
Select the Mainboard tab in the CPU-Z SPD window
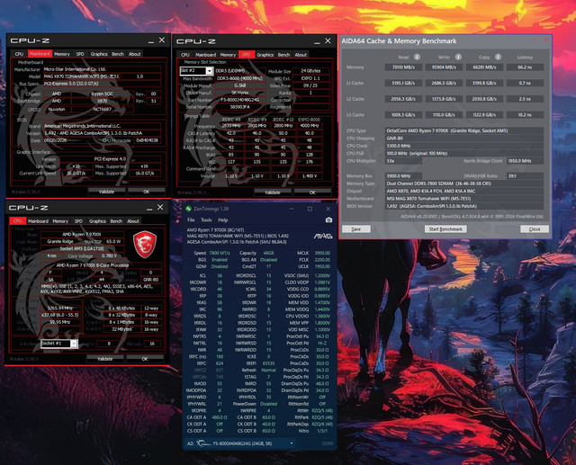(x=205, y=55)
